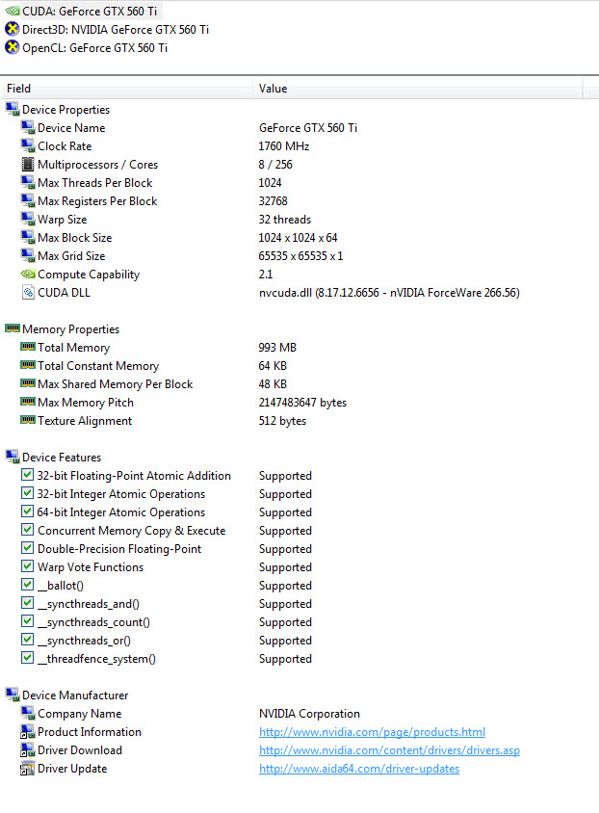The image size is (599, 813).
Task: Click the Memory Properties group icon
Action: 13,328
